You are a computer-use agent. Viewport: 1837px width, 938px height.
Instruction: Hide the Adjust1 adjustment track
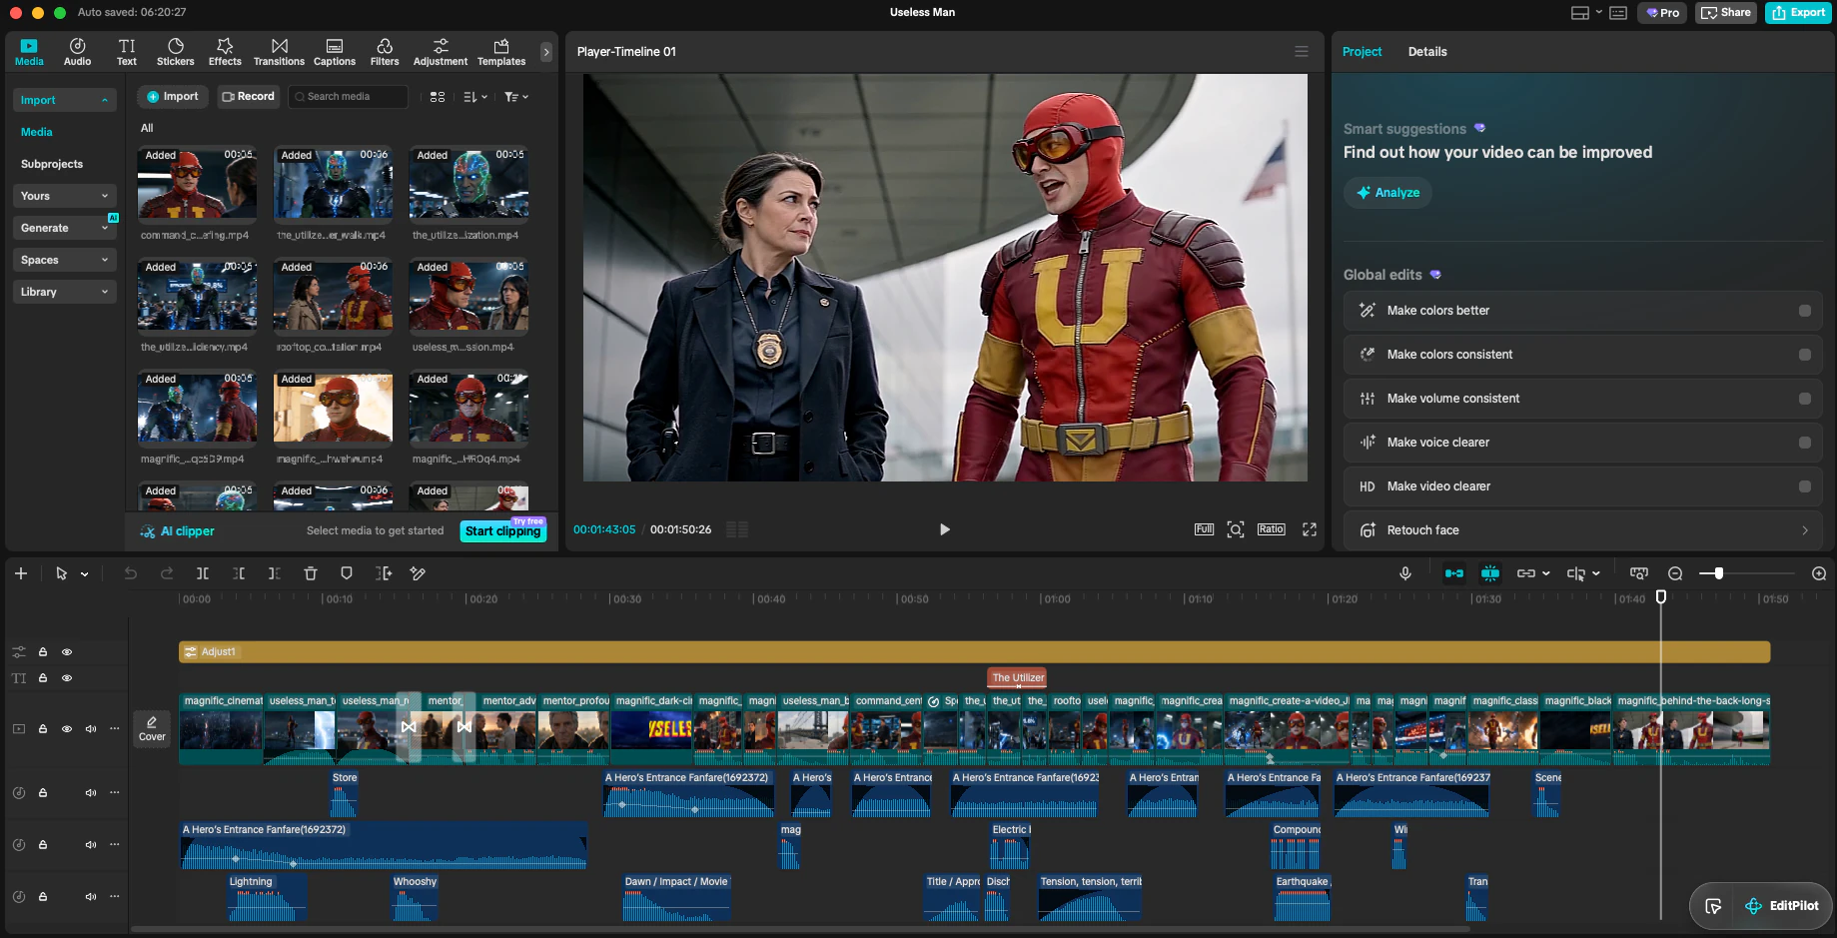(x=67, y=652)
